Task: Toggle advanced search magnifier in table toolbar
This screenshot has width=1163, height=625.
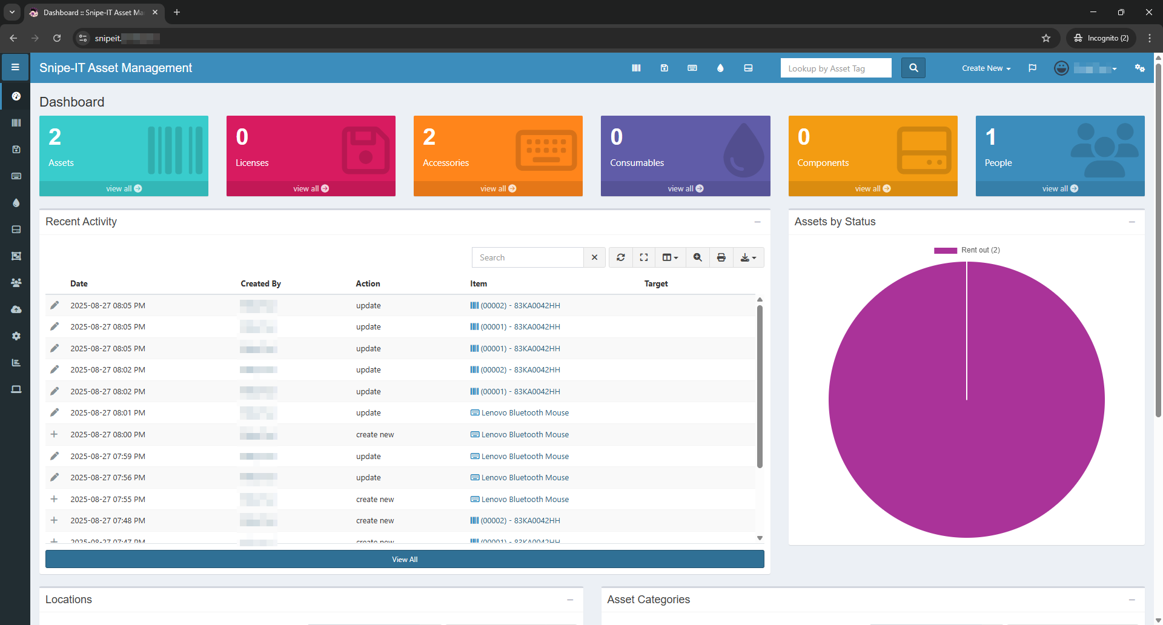Action: pyautogui.click(x=698, y=257)
